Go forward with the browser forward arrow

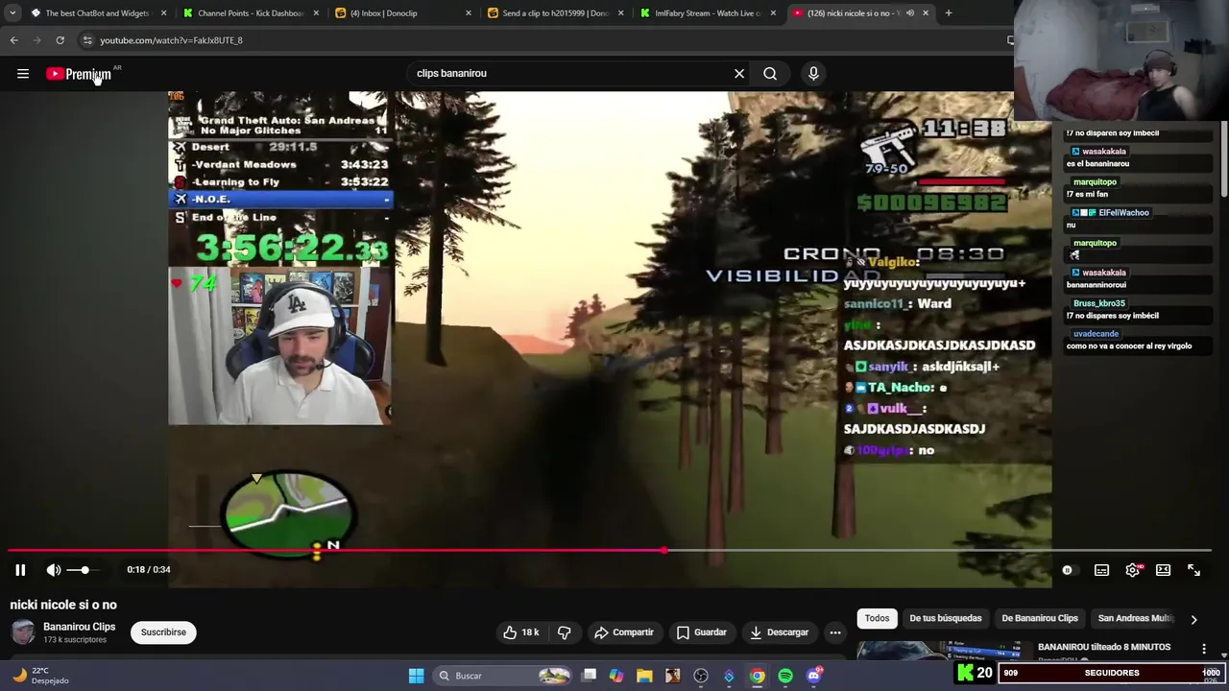pos(36,40)
